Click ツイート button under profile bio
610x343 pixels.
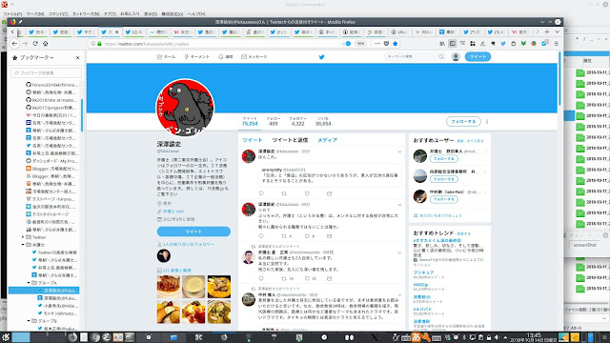pyautogui.click(x=193, y=232)
